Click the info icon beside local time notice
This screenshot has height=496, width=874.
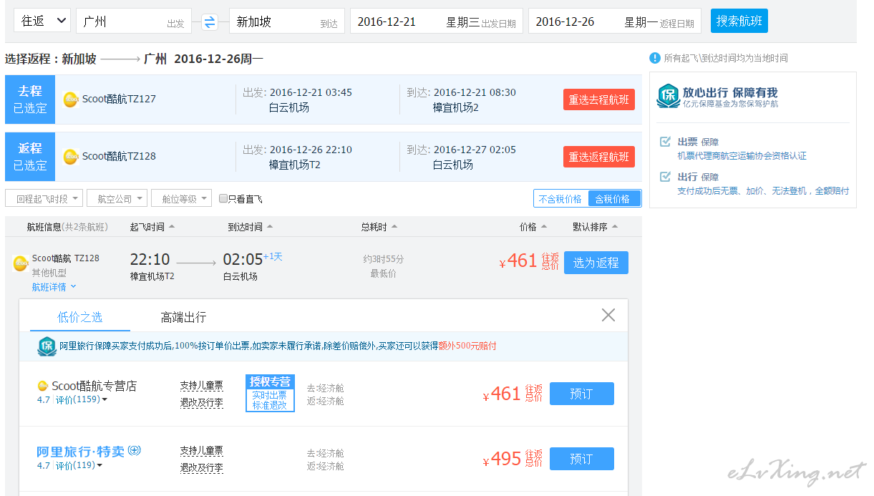[x=654, y=58]
